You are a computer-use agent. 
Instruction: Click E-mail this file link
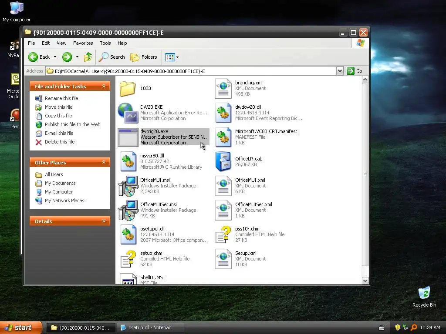click(x=59, y=133)
